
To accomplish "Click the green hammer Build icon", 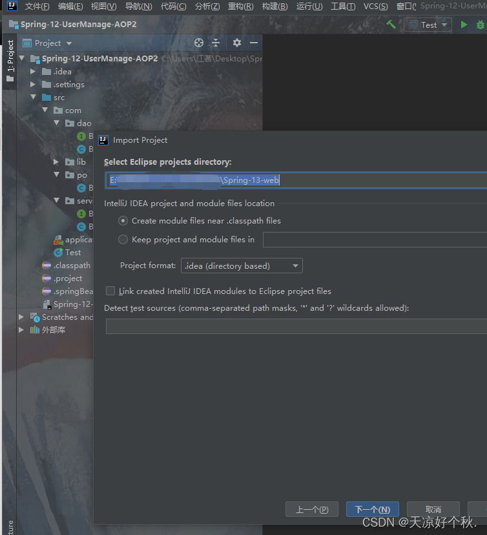I will click(391, 25).
